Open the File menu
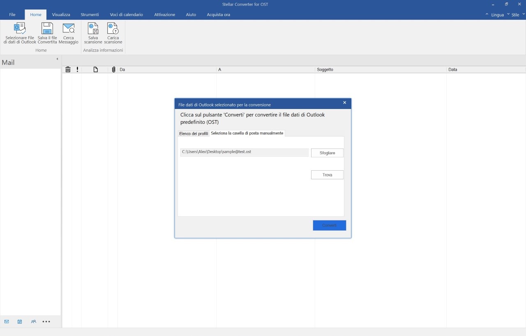This screenshot has width=526, height=336. tap(12, 14)
